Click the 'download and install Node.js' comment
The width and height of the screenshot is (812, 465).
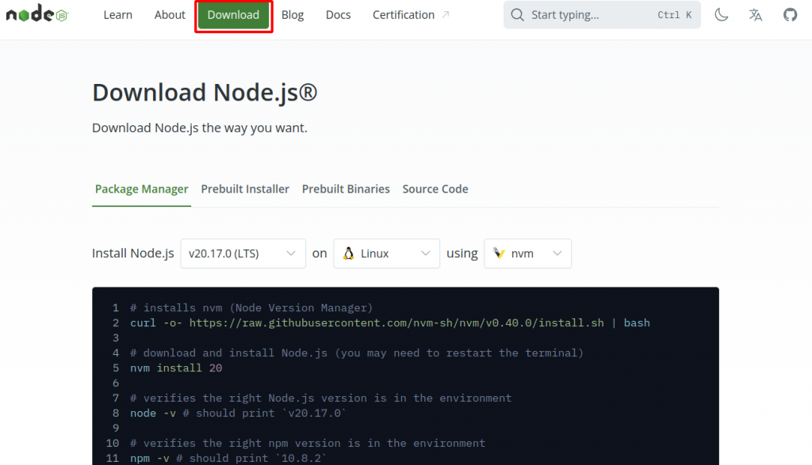click(x=357, y=353)
